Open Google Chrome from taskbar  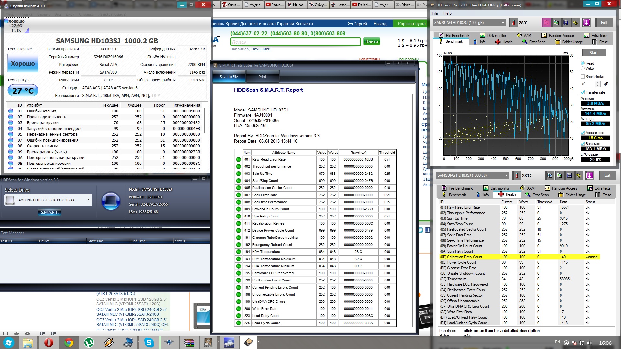coord(69,343)
